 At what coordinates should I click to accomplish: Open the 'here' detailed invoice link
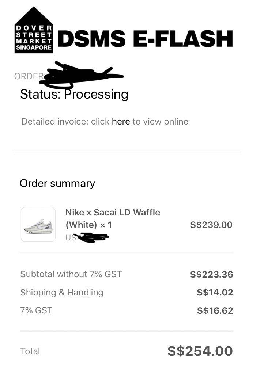121,122
